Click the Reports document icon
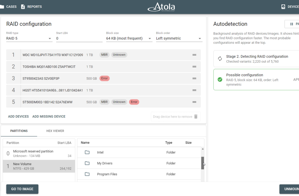299x196 pixels. (x=23, y=7)
